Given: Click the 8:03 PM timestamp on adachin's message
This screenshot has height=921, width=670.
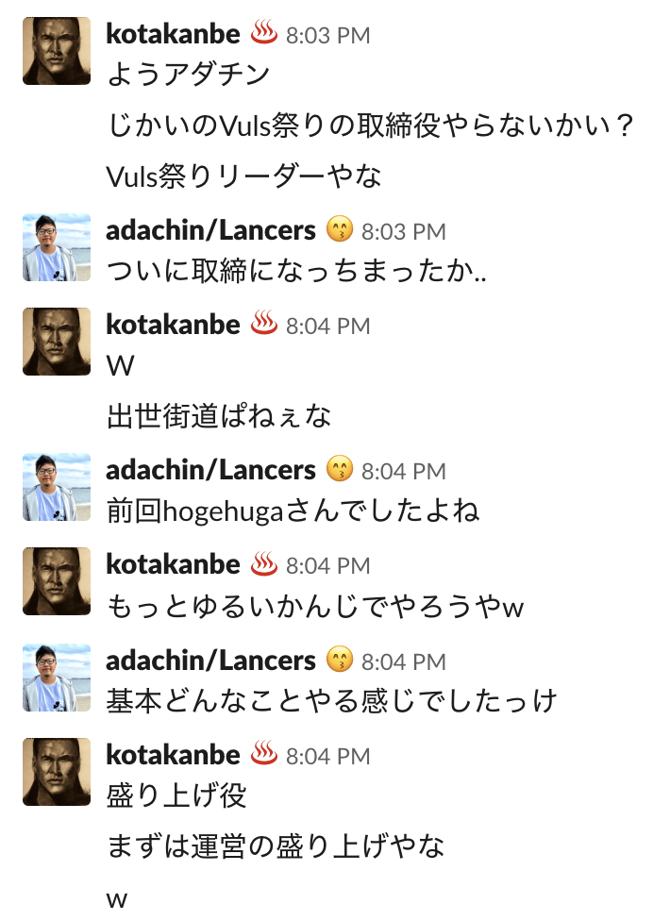Looking at the screenshot, I should [403, 231].
